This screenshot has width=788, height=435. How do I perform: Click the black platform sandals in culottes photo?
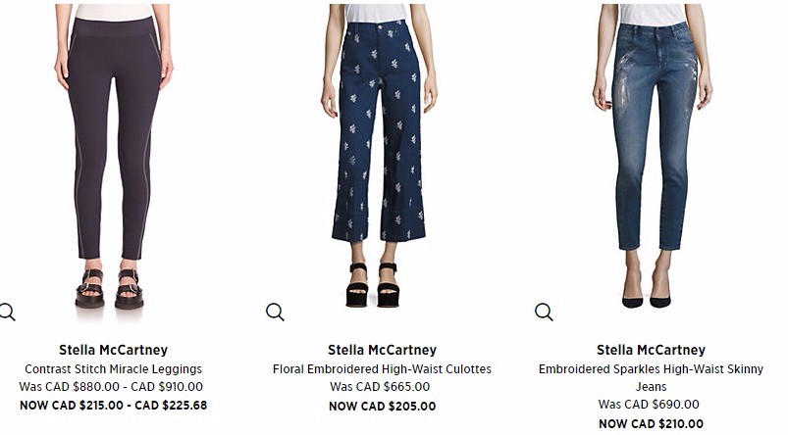click(372, 285)
